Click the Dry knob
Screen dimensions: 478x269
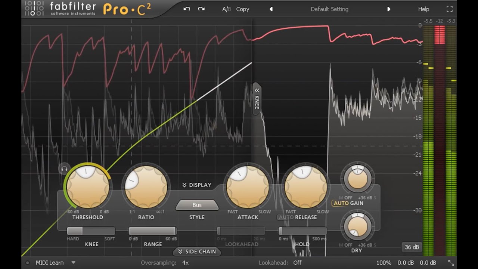coord(357,226)
